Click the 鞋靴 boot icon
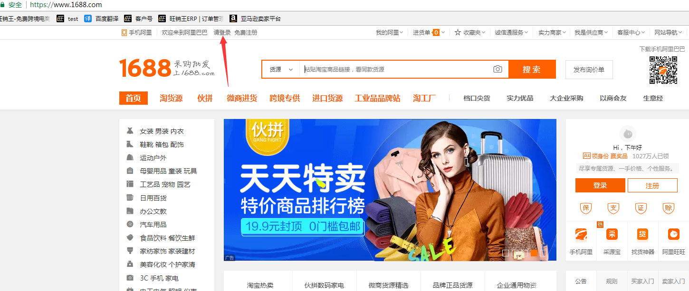Screen dimensions: 689x291 tap(130, 144)
